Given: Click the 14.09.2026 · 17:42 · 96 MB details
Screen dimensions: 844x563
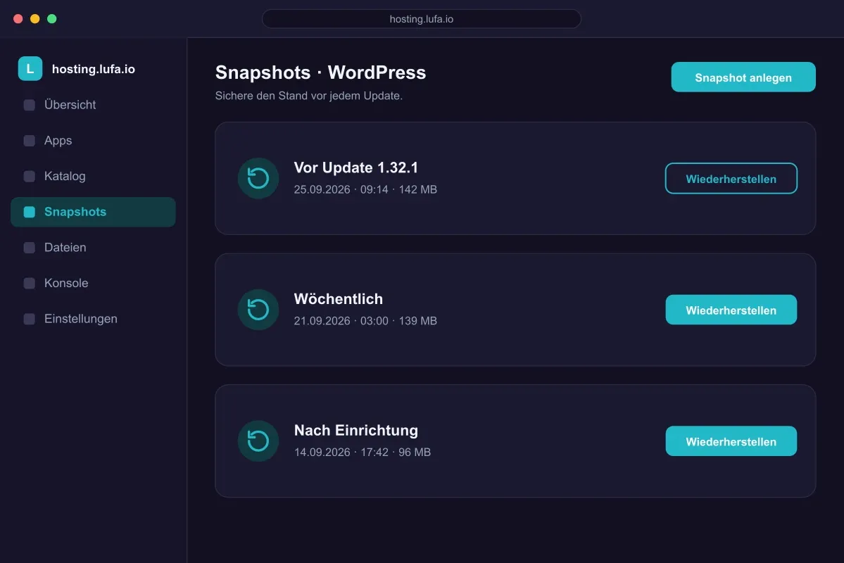Looking at the screenshot, I should point(363,452).
